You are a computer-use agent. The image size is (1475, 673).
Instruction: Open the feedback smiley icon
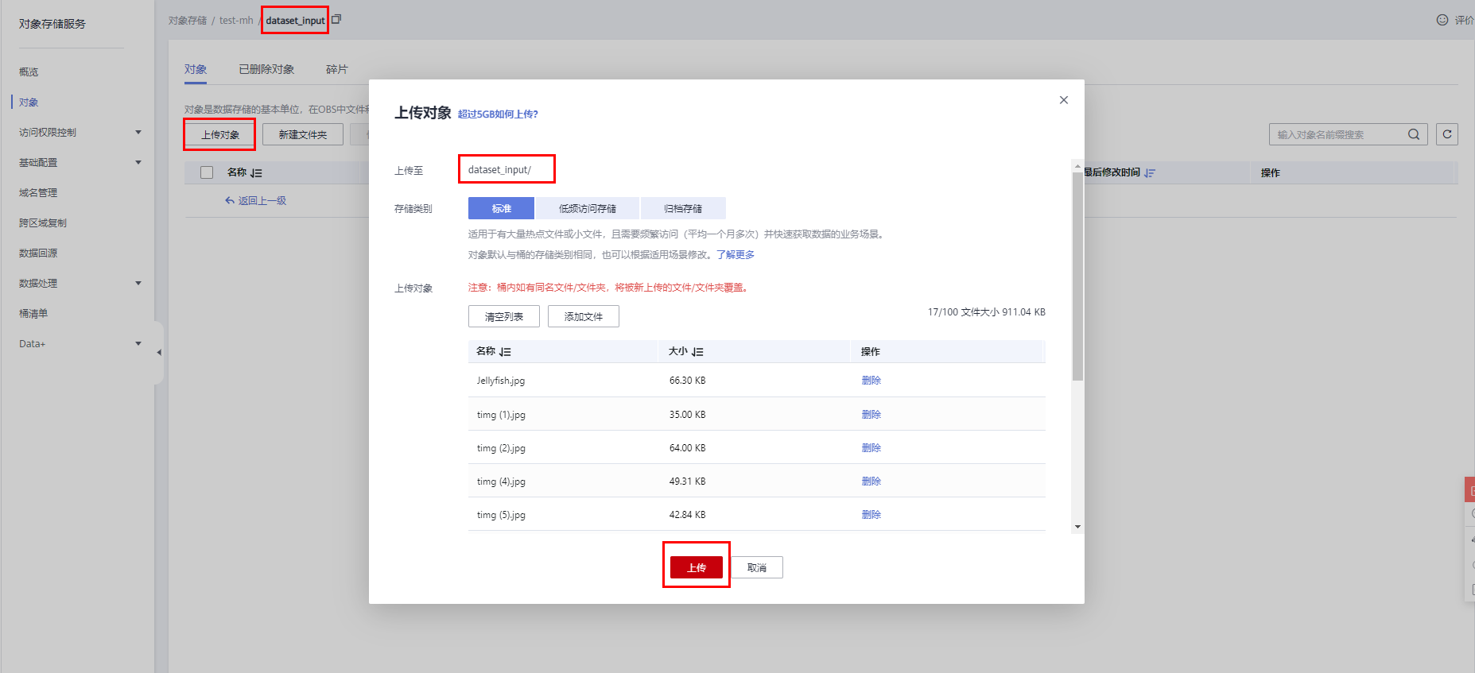point(1442,20)
